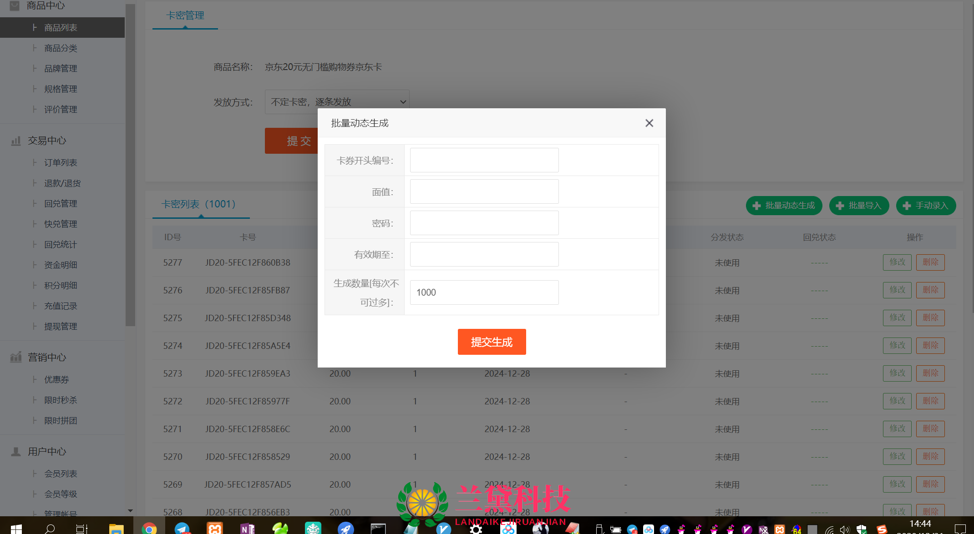
Task: Click 删除 for card ID 5272
Action: pos(930,401)
